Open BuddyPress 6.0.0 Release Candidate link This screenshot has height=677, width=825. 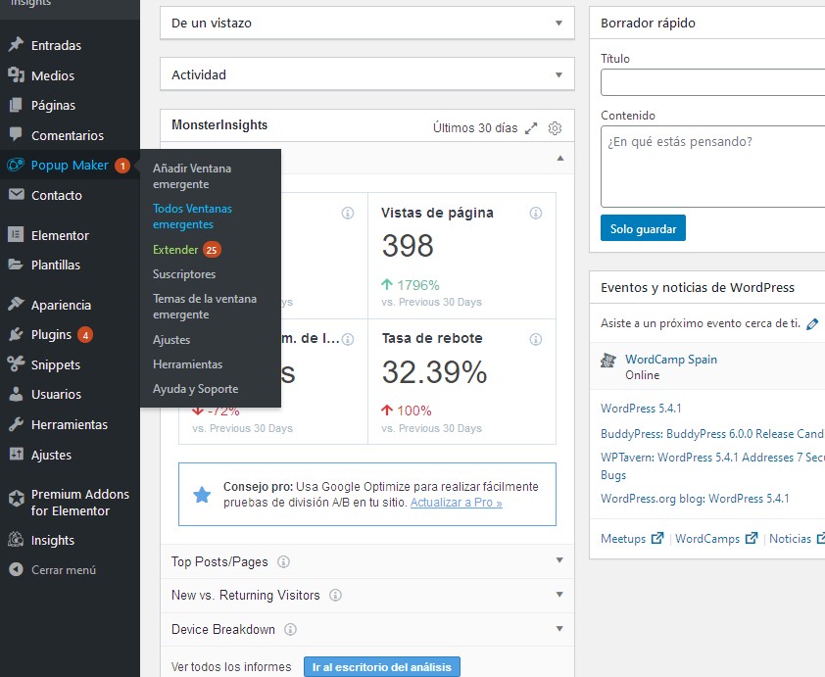713,434
